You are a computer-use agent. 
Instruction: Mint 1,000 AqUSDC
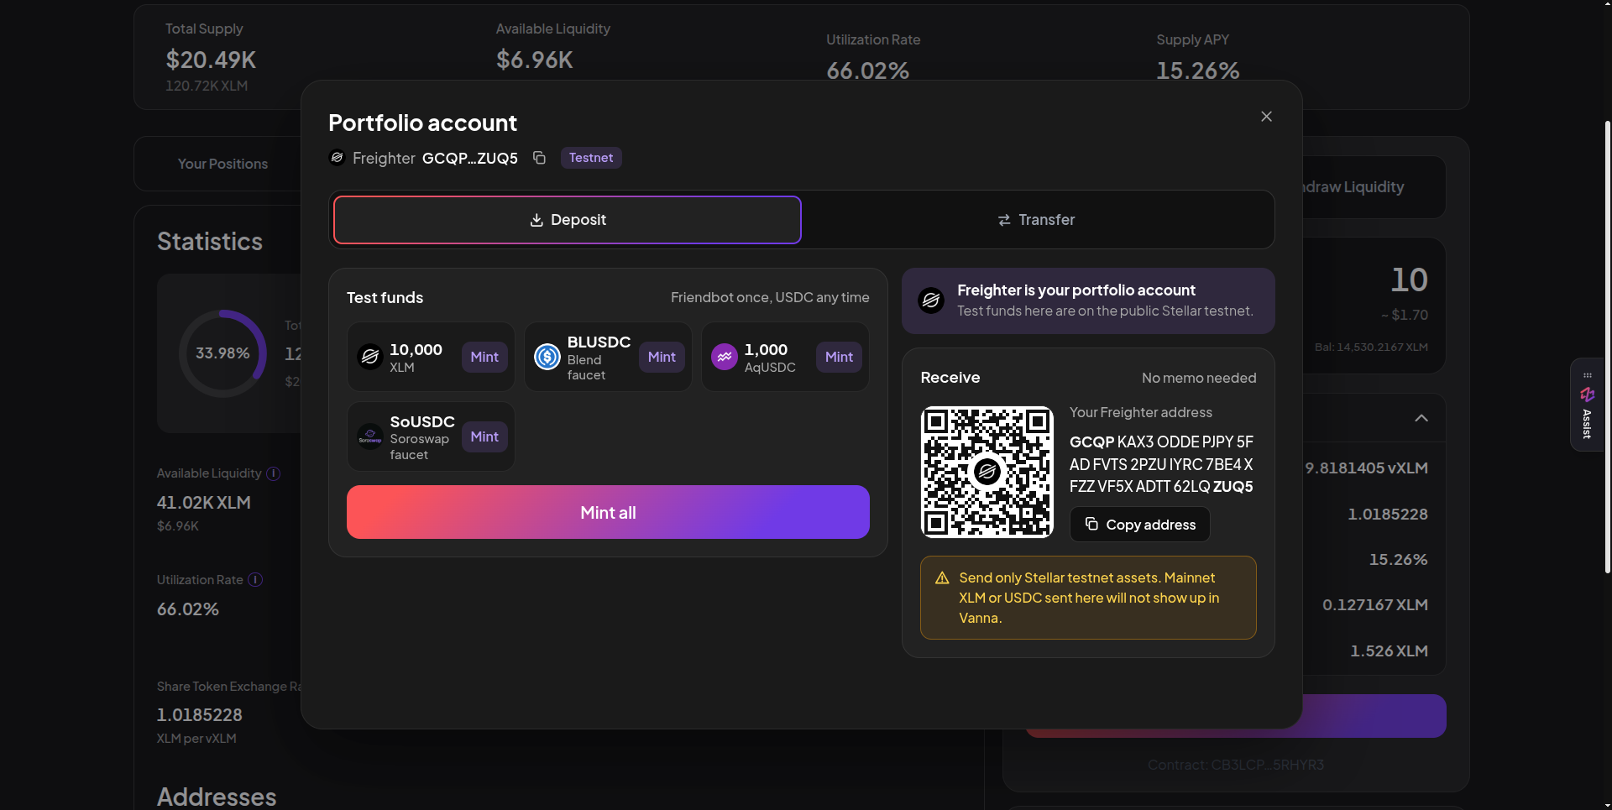pyautogui.click(x=839, y=357)
